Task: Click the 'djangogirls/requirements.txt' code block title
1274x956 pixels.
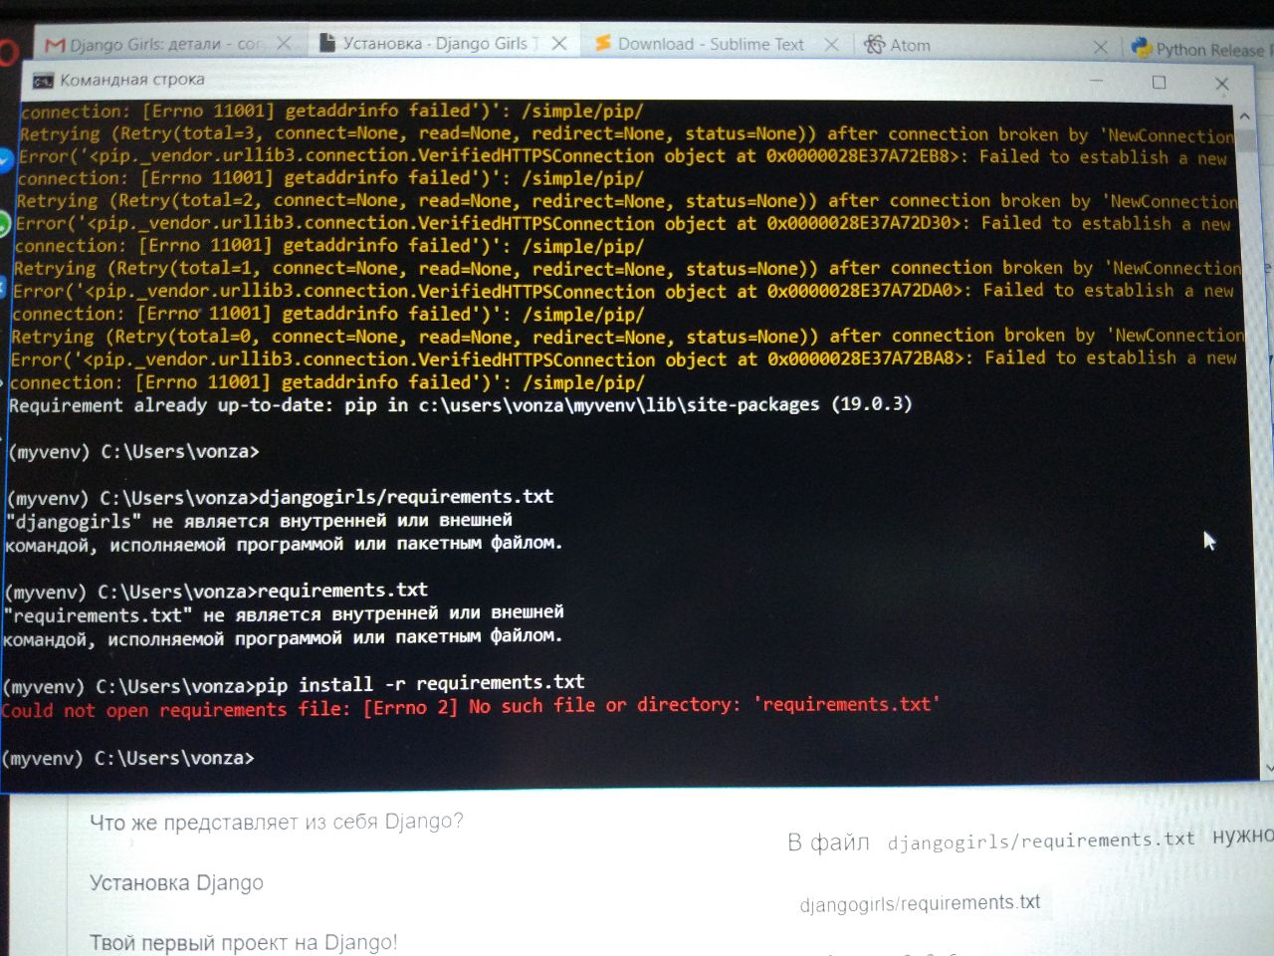Action: (920, 904)
